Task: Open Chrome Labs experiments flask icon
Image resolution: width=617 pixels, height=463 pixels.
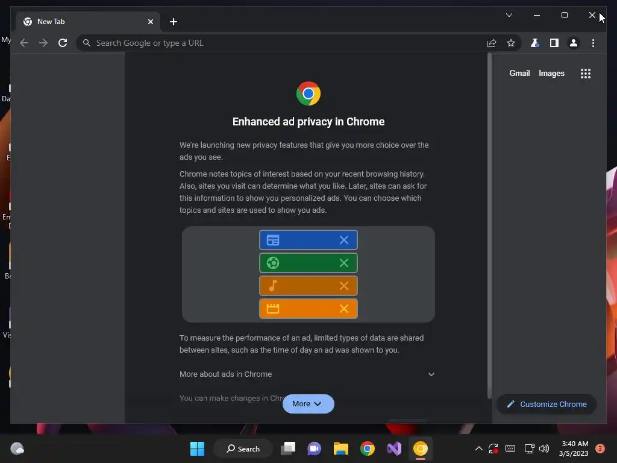Action: click(535, 43)
